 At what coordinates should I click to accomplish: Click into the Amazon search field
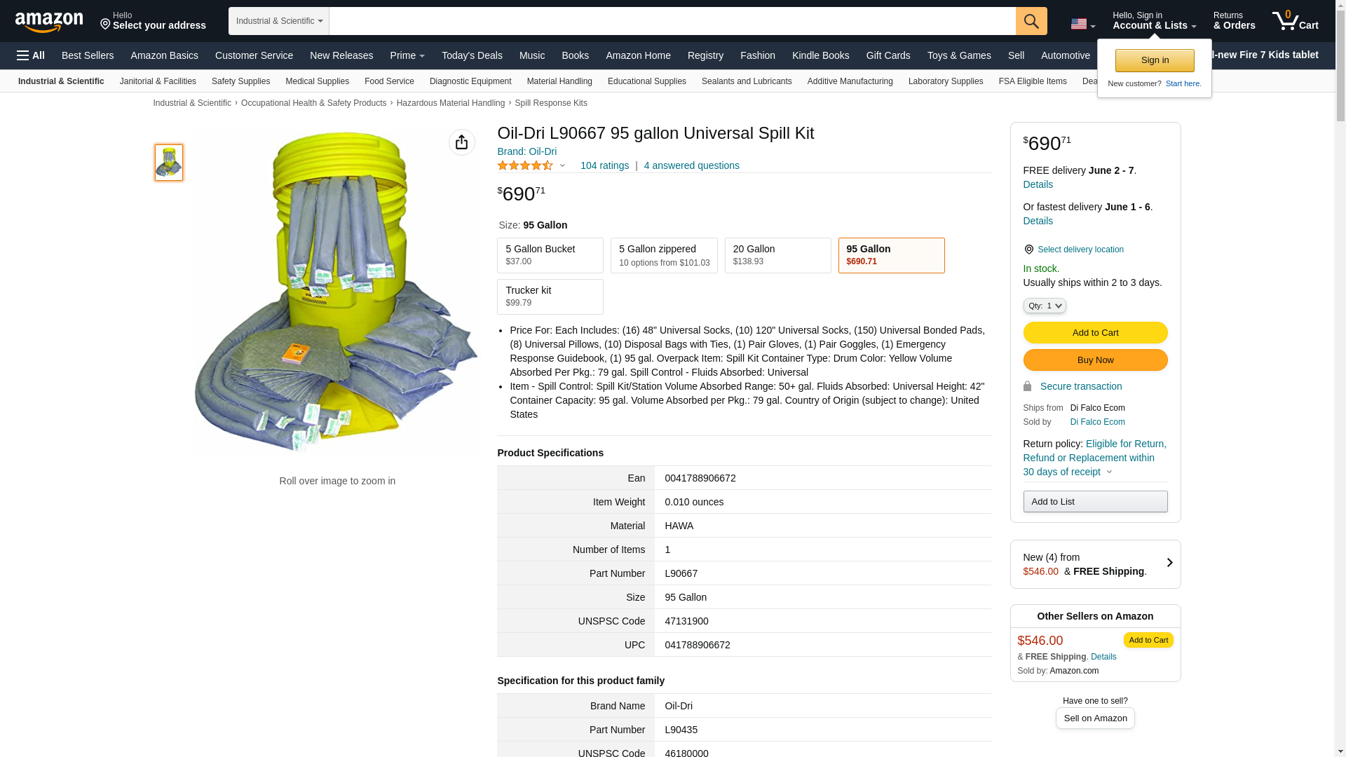point(672,21)
